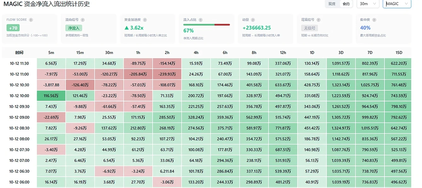Click the 1,324.97万 cell

(x=341, y=128)
